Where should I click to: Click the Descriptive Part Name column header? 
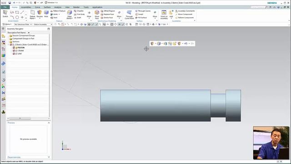(17, 32)
